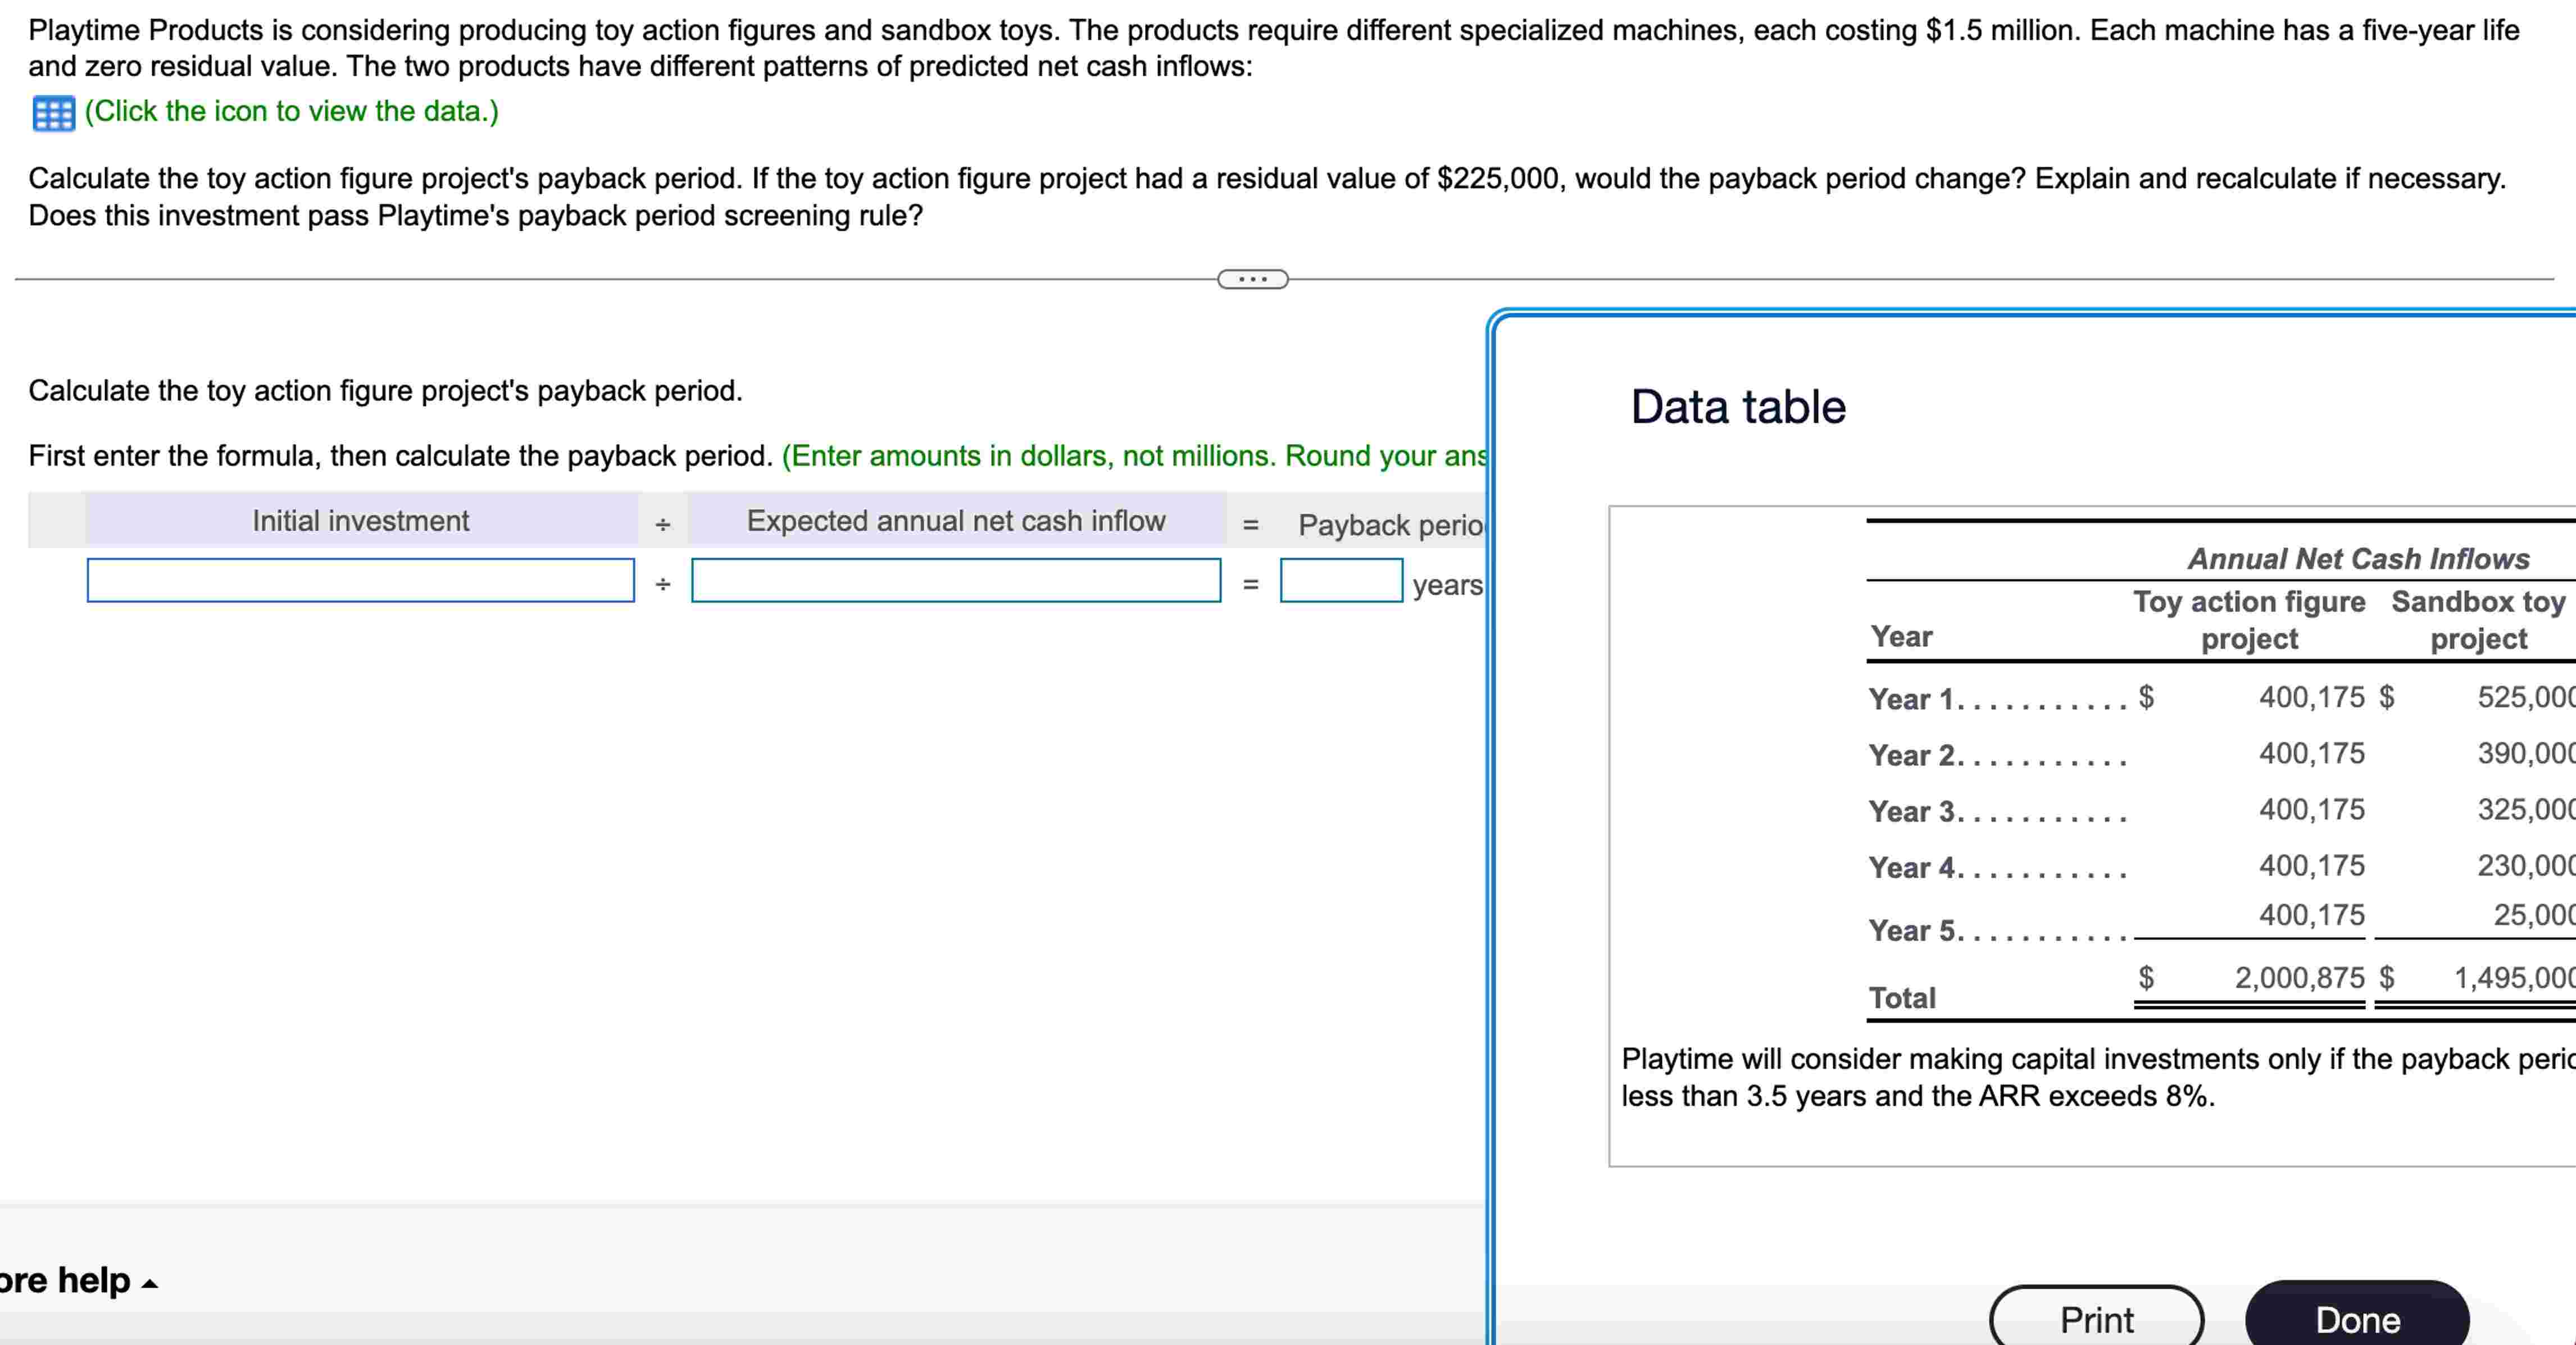Click the Year 3 sandbox toy value 325,000
This screenshot has width=2576, height=1345.
coord(2525,808)
